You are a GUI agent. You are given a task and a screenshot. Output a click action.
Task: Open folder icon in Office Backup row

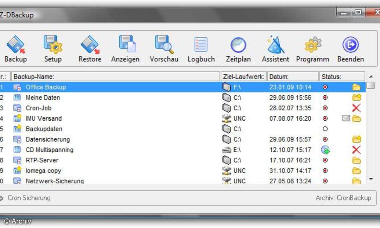click(357, 87)
